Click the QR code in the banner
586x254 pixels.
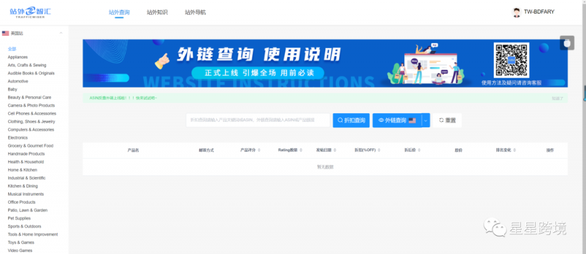[511, 60]
